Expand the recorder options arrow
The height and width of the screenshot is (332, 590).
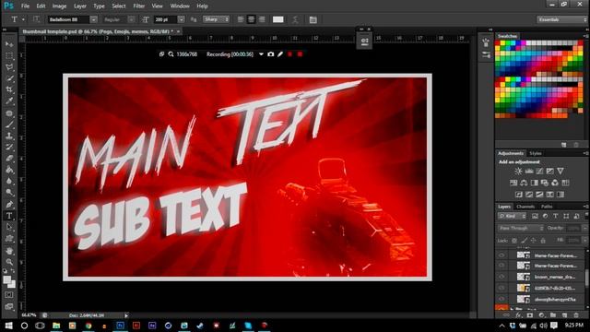click(x=261, y=54)
